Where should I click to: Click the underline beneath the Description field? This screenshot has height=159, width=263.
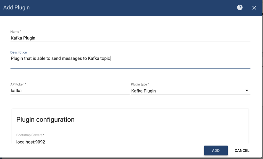130,69
